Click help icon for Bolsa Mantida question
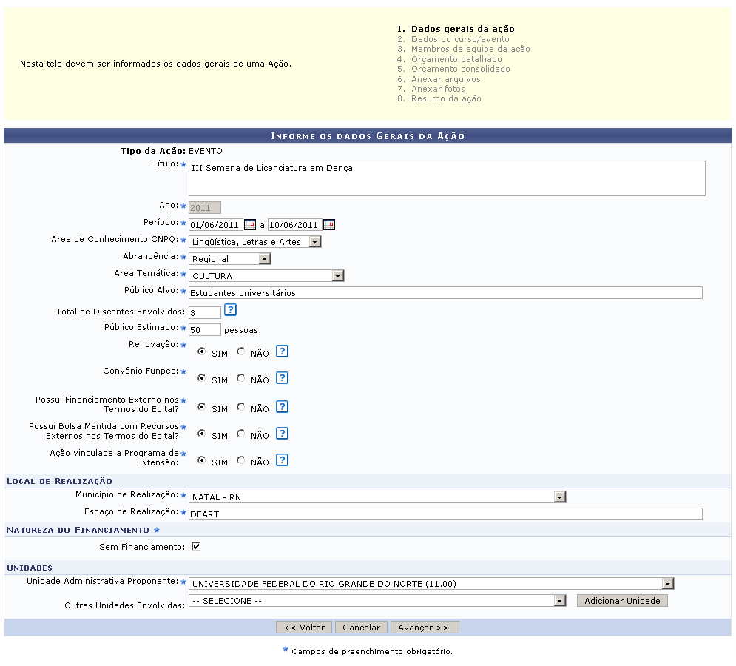Viewport: 736px width, 666px height. 282,434
